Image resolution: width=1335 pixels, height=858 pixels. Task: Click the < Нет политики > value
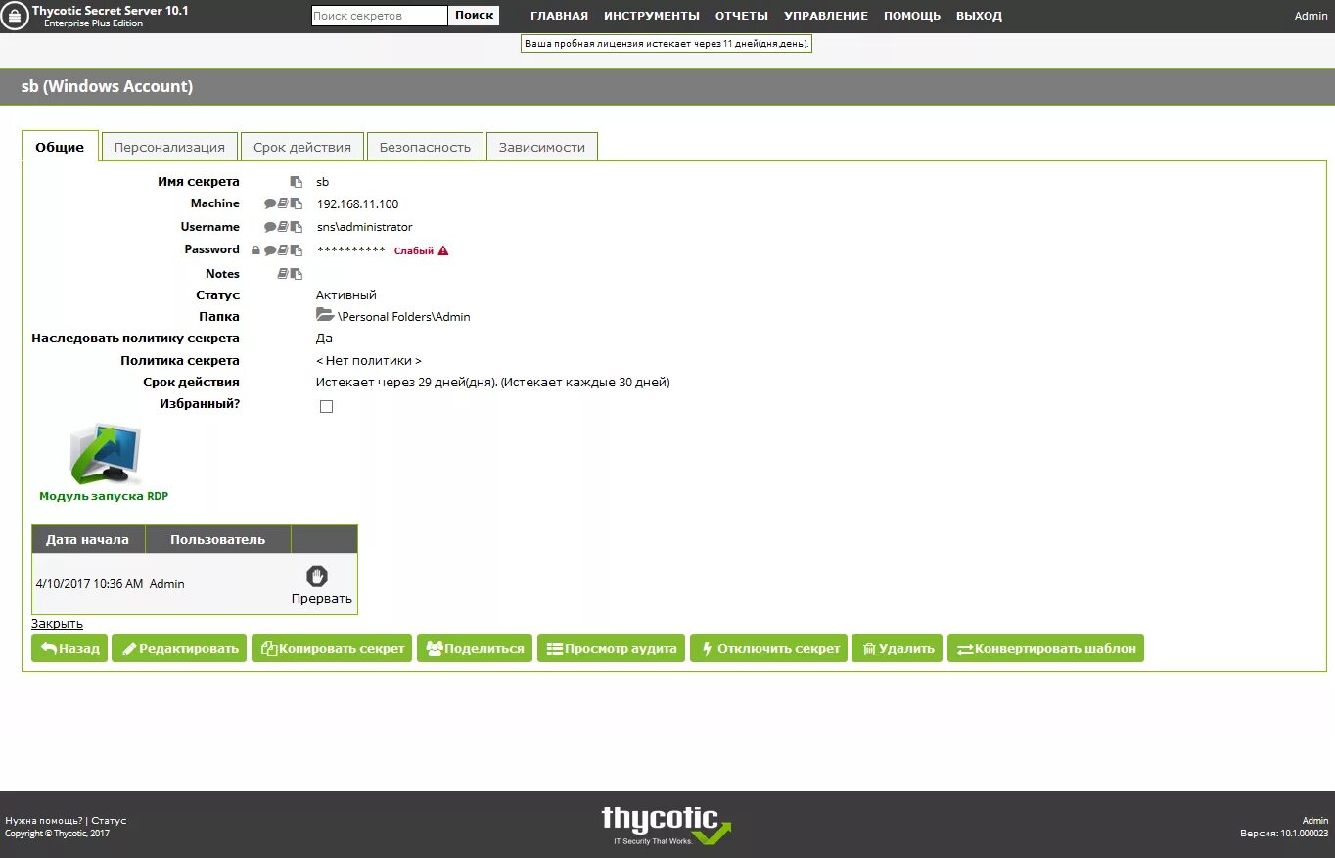(x=369, y=361)
